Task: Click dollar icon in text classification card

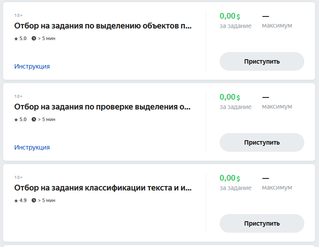Action: pyautogui.click(x=238, y=179)
